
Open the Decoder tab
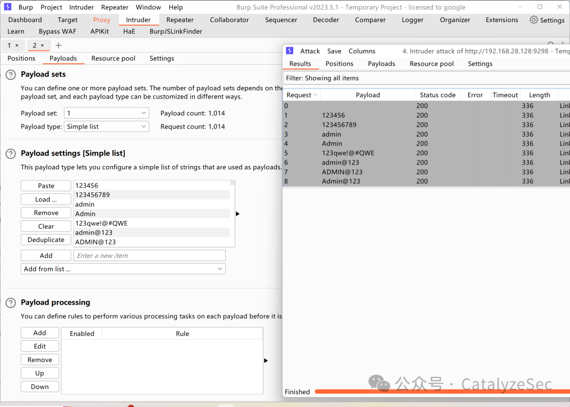[326, 20]
